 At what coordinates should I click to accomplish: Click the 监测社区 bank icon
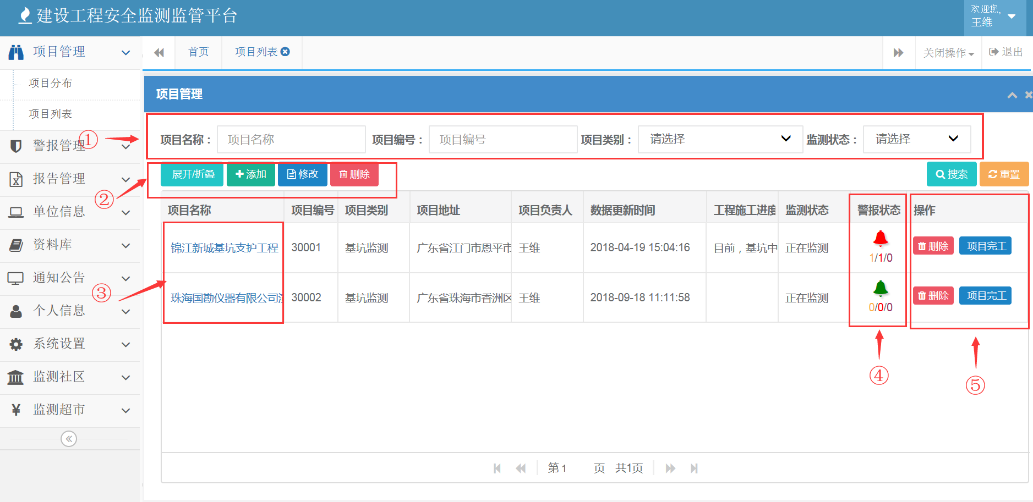click(15, 377)
